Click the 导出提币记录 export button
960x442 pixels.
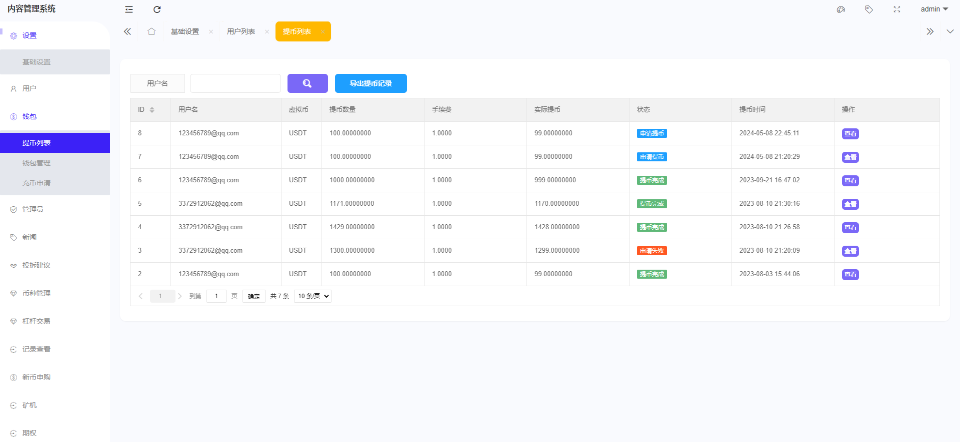370,83
